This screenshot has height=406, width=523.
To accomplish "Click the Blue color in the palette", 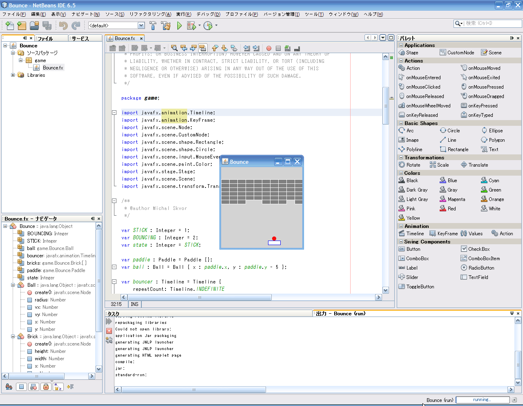I will point(448,181).
